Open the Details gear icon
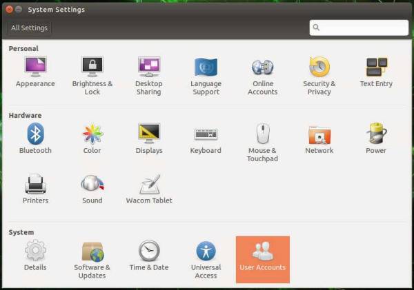The width and height of the screenshot is (414, 290). 35,250
